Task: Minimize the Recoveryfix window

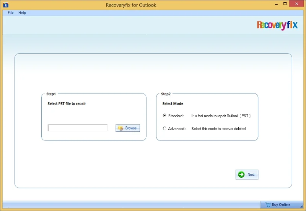Action: click(x=276, y=4)
